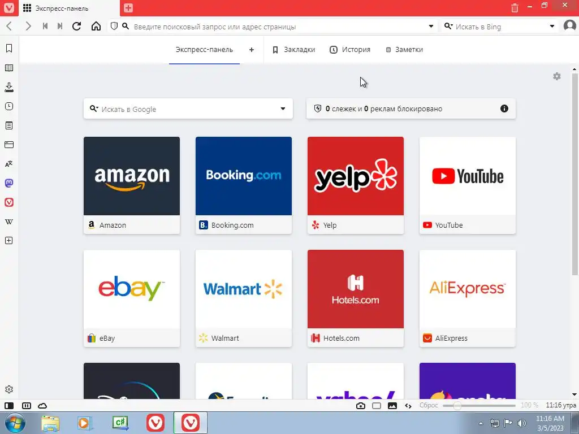Click the page vertical scrollbar
The height and width of the screenshot is (434, 579).
(574, 174)
